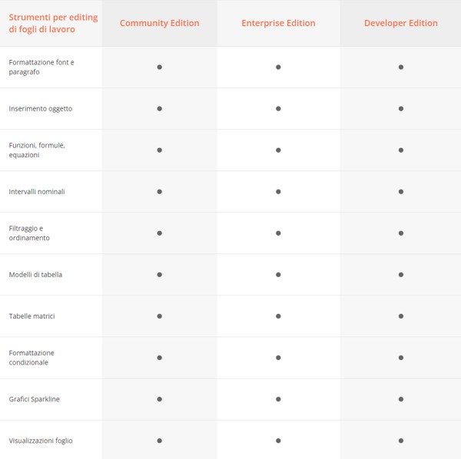Click the 'Modelli di tabella' row label
The image size is (461, 459).
[x=35, y=274]
